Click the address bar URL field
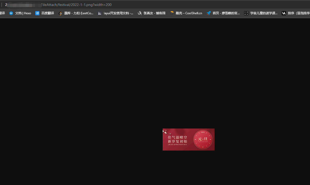Screen dimensions: 310x185 click(x=155, y=5)
